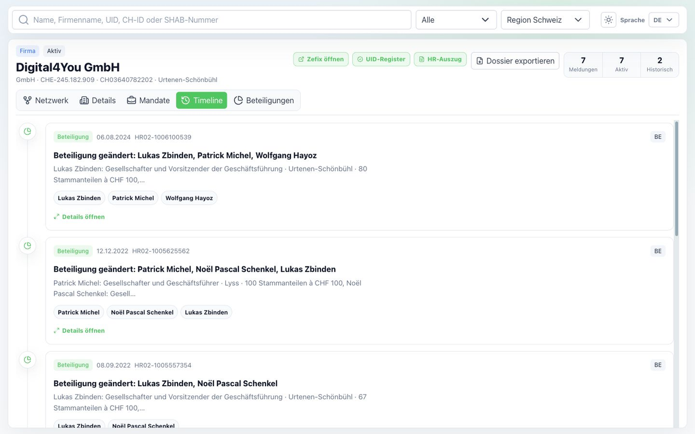Click the Aktiv status badge

pyautogui.click(x=54, y=51)
